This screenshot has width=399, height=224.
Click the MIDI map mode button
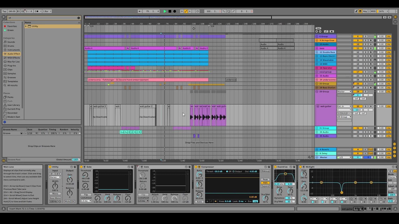pyautogui.click(x=373, y=11)
